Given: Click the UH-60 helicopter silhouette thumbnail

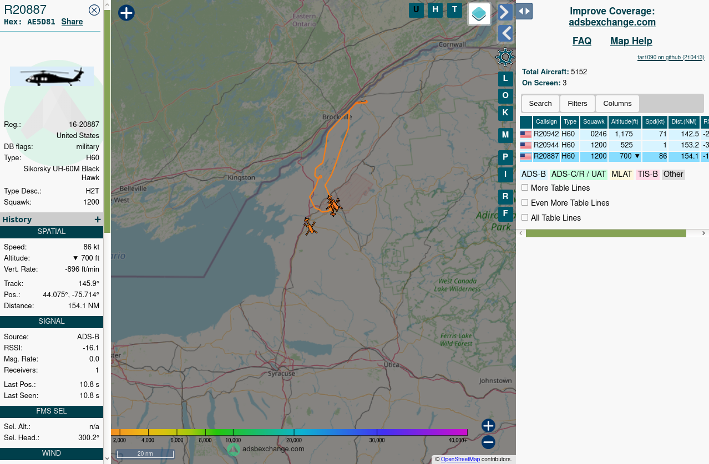Looking at the screenshot, I should [x=52, y=76].
